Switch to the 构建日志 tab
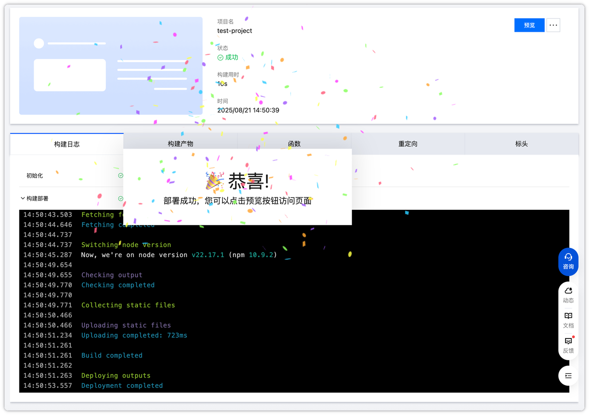Image resolution: width=589 pixels, height=415 pixels. [x=67, y=144]
